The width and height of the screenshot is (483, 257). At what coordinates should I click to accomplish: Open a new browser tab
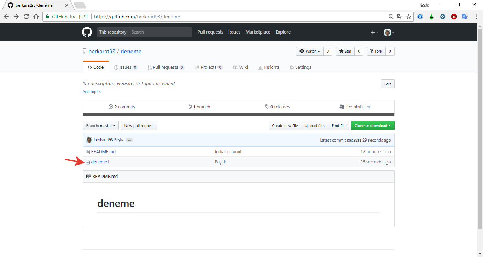point(80,5)
